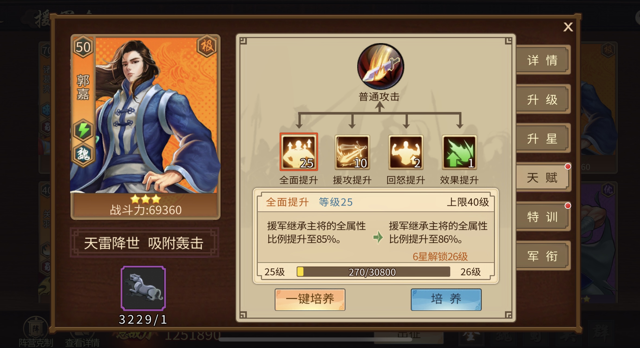The image size is (640, 348).
Task: Open the 天赋 tab
Action: (x=543, y=178)
